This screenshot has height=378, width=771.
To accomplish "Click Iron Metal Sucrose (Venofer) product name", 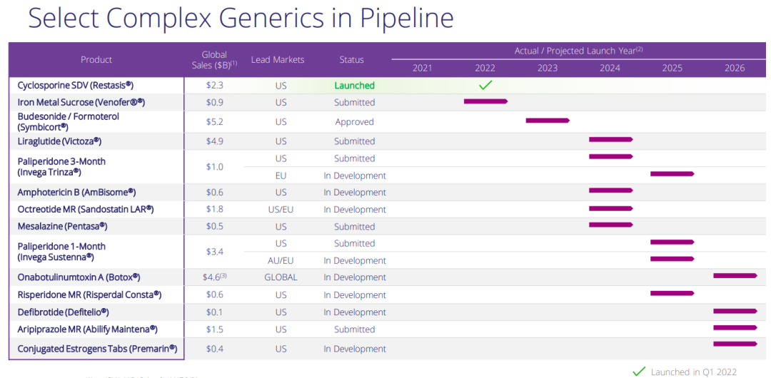I will coord(81,102).
